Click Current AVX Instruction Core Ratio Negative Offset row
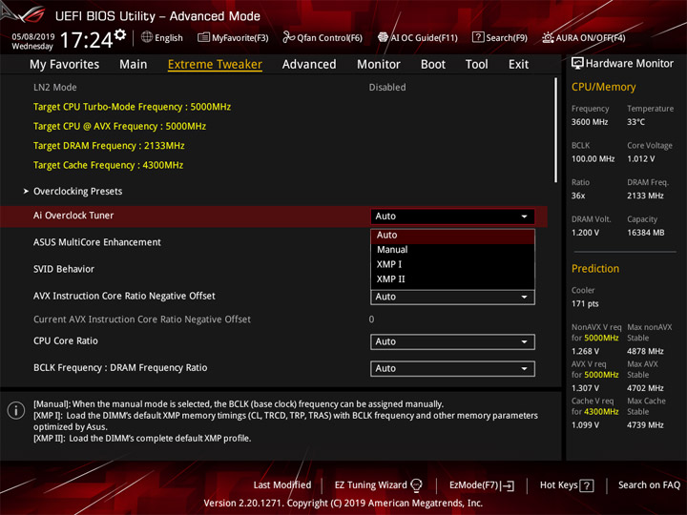This screenshot has width=687, height=515. point(274,319)
